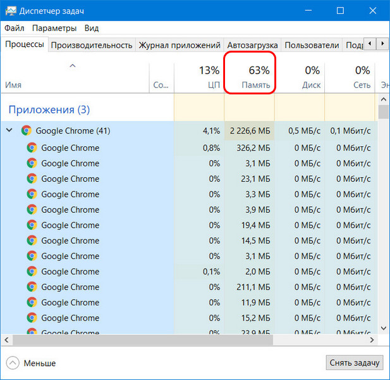Screen dimensions: 390x380
Task: Open the Вид menu
Action: [x=92, y=28]
